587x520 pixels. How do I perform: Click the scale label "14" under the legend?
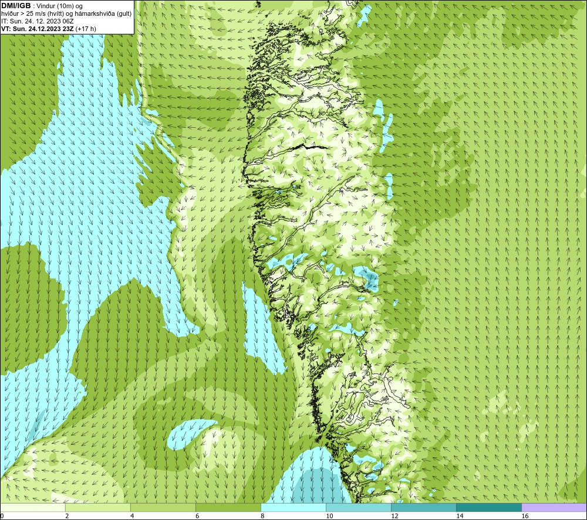[x=460, y=516]
